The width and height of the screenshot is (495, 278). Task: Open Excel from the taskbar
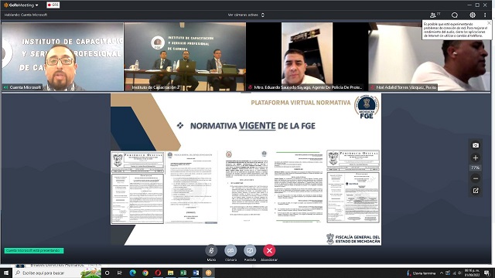tap(183, 273)
